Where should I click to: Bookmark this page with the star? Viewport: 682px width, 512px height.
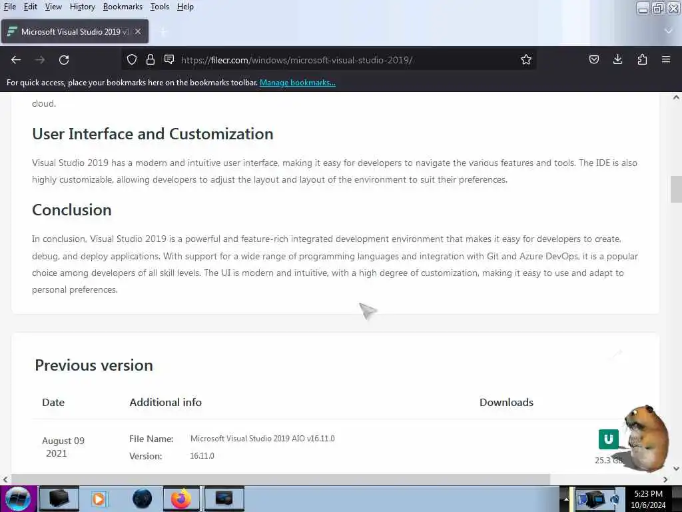coord(526,59)
